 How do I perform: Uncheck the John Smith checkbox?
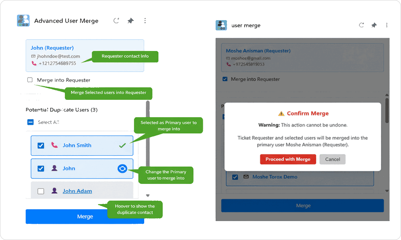coord(41,146)
